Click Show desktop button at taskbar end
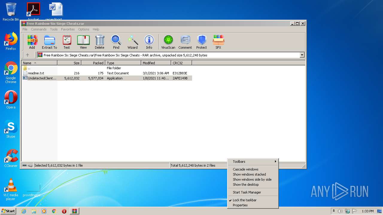Image resolution: width=383 pixels, height=215 pixels. 380,211
